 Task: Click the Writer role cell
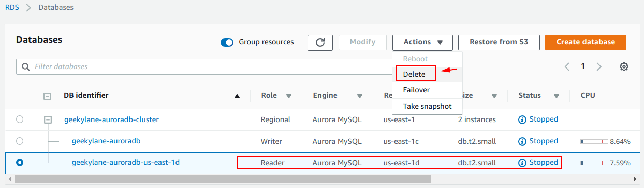click(x=271, y=141)
